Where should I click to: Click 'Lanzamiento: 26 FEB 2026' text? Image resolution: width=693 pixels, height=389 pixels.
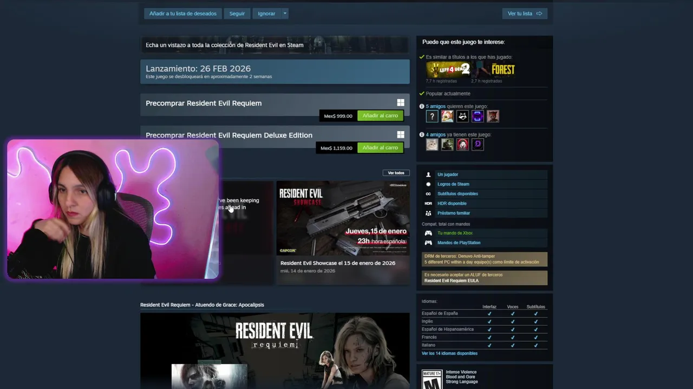pyautogui.click(x=198, y=69)
